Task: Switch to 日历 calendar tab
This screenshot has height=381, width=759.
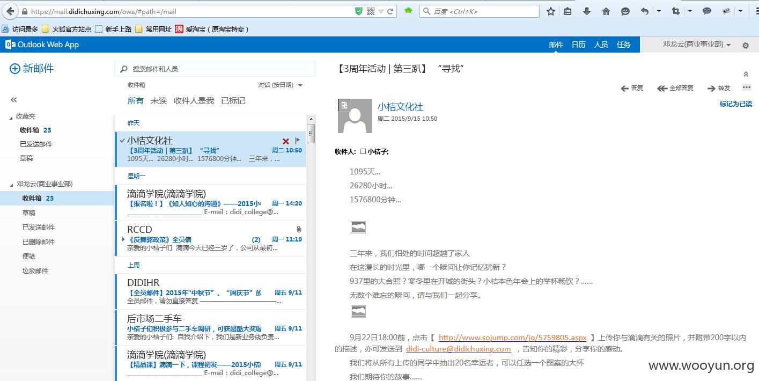Action: tap(579, 45)
